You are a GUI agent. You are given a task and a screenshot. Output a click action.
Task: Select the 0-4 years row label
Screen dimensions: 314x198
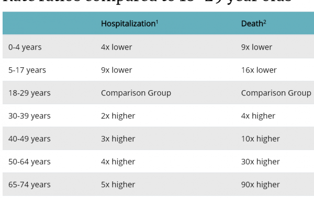[x=25, y=47]
